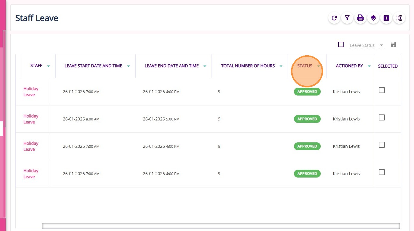Open the Actioned By column arrow
The image size is (414, 231).
coord(369,66)
